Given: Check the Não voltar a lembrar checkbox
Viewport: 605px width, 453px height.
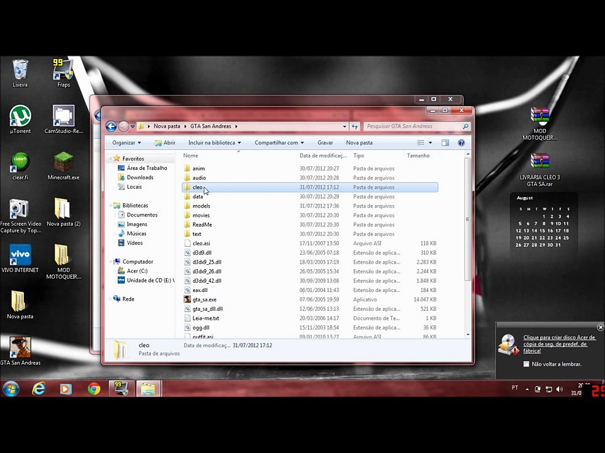Looking at the screenshot, I should [x=526, y=364].
